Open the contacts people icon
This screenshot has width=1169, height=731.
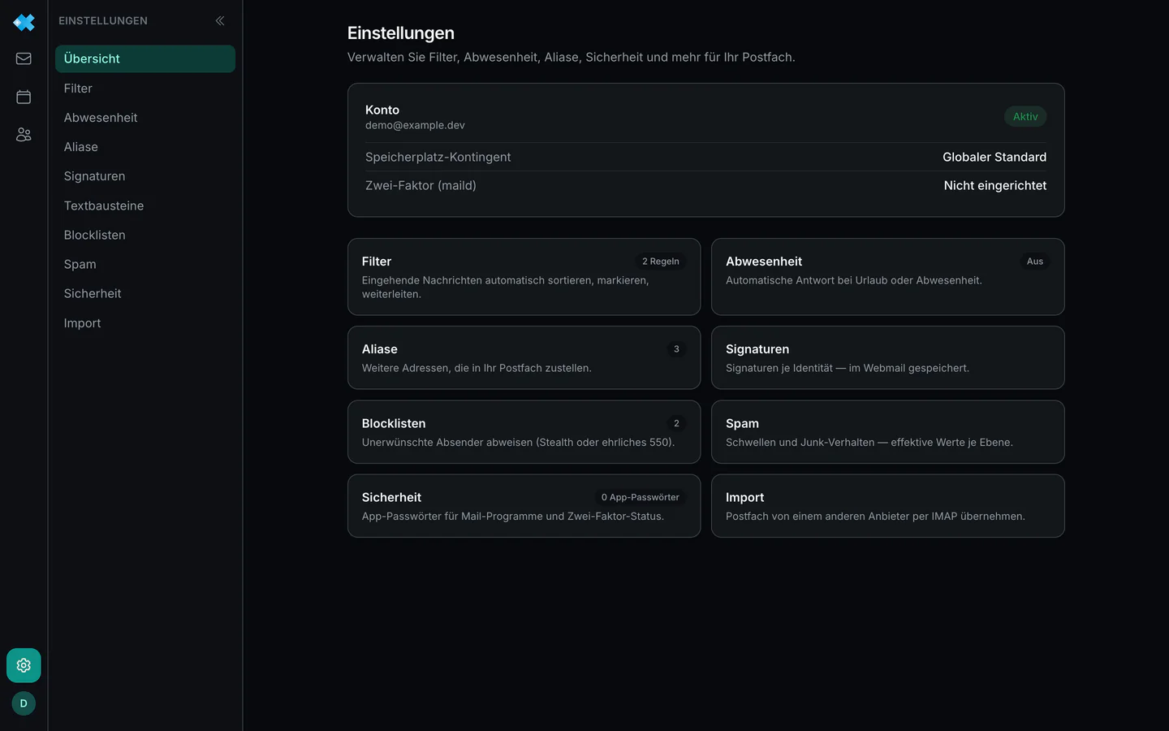(24, 135)
